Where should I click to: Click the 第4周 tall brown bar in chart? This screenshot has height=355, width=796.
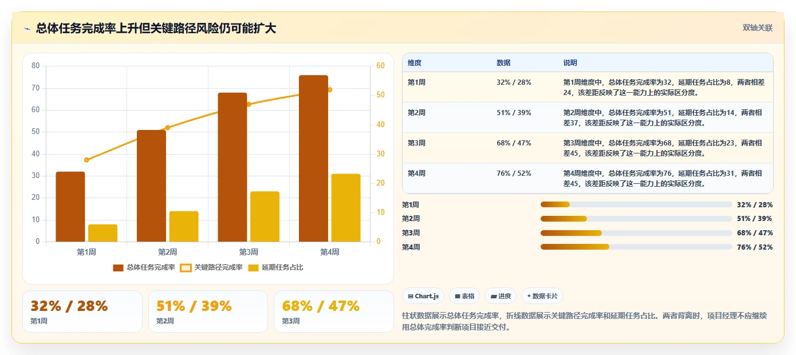[313, 159]
